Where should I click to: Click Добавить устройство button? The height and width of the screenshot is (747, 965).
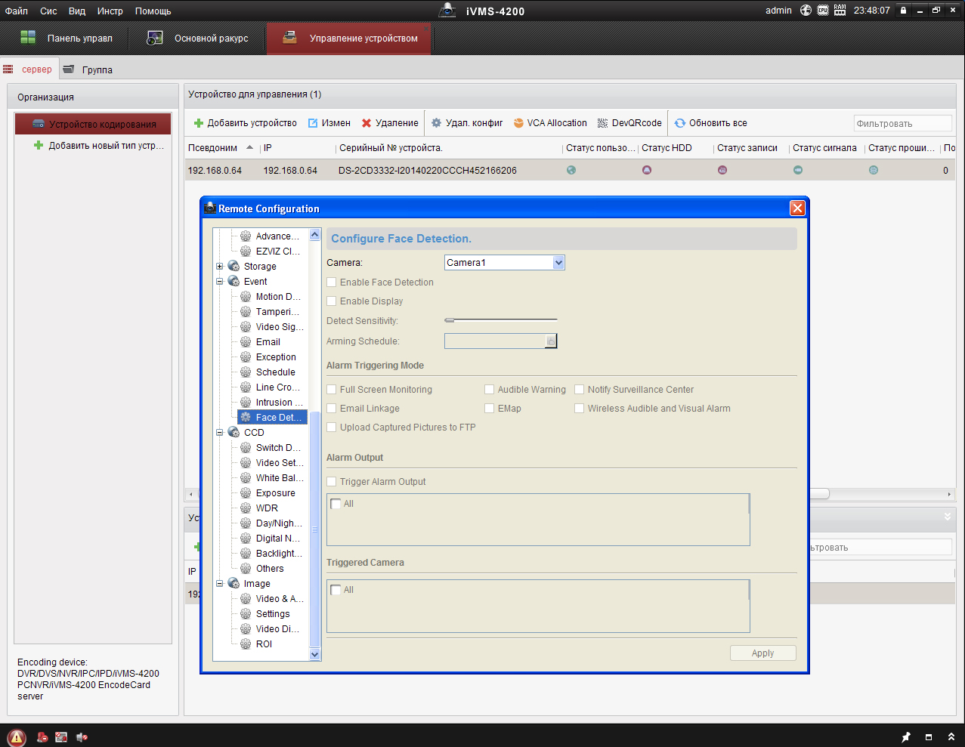pos(246,123)
